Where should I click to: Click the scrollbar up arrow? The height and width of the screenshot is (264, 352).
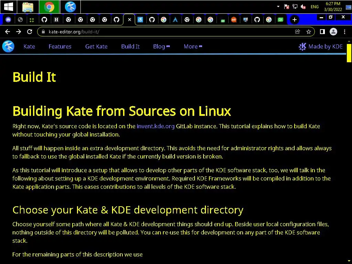click(349, 41)
